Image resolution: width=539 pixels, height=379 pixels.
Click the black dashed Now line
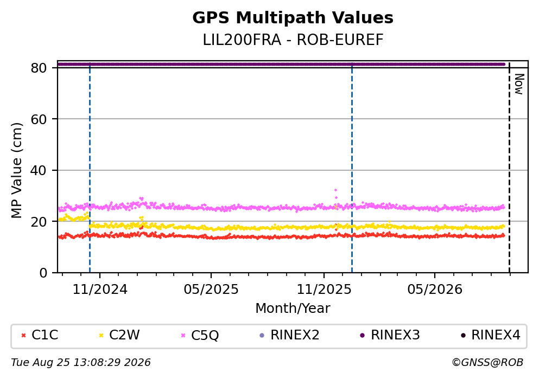pyautogui.click(x=509, y=168)
